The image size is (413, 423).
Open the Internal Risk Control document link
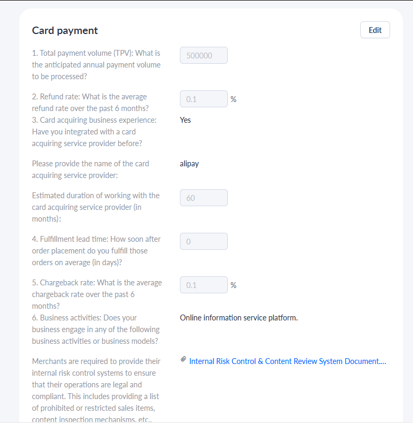pos(287,361)
